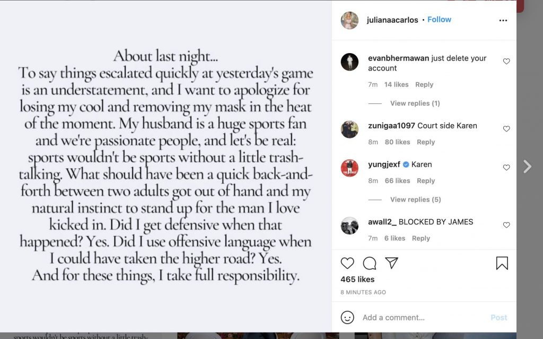The height and width of the screenshot is (339, 543).
Task: Like awall2_'s BLOCKED BY JAMES comment
Action: pos(506,225)
